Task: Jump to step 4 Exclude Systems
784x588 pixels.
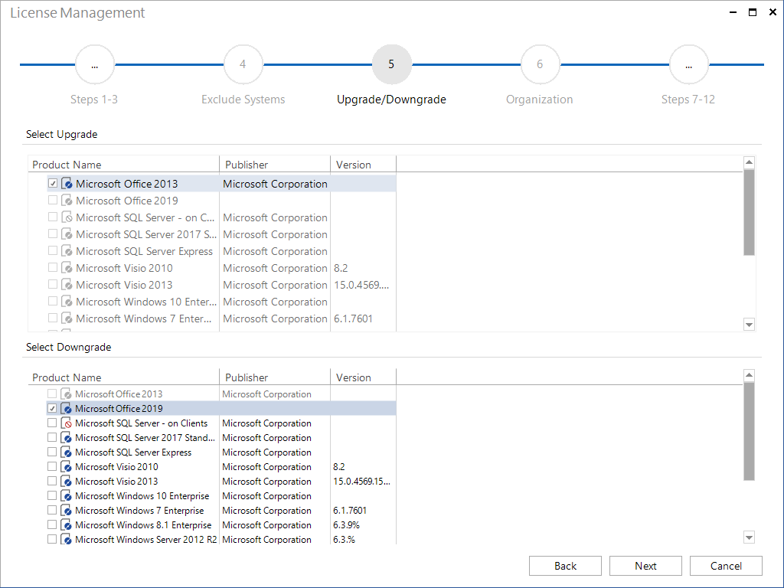Action: tap(243, 64)
